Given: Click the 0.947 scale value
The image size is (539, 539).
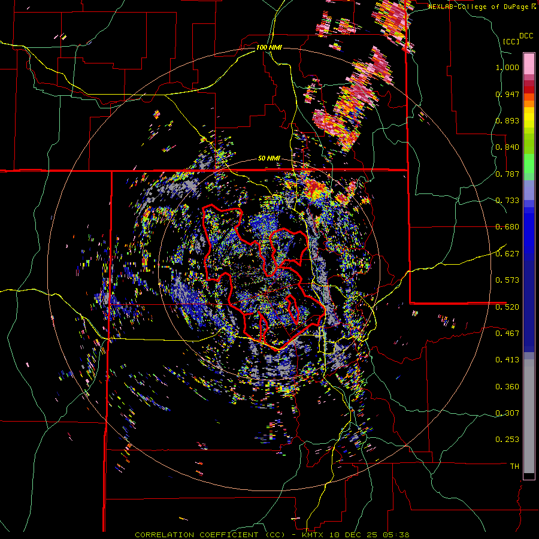Looking at the screenshot, I should (x=507, y=94).
